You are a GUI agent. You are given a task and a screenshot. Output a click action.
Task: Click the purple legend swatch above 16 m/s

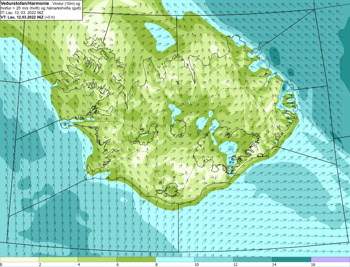coord(330,259)
